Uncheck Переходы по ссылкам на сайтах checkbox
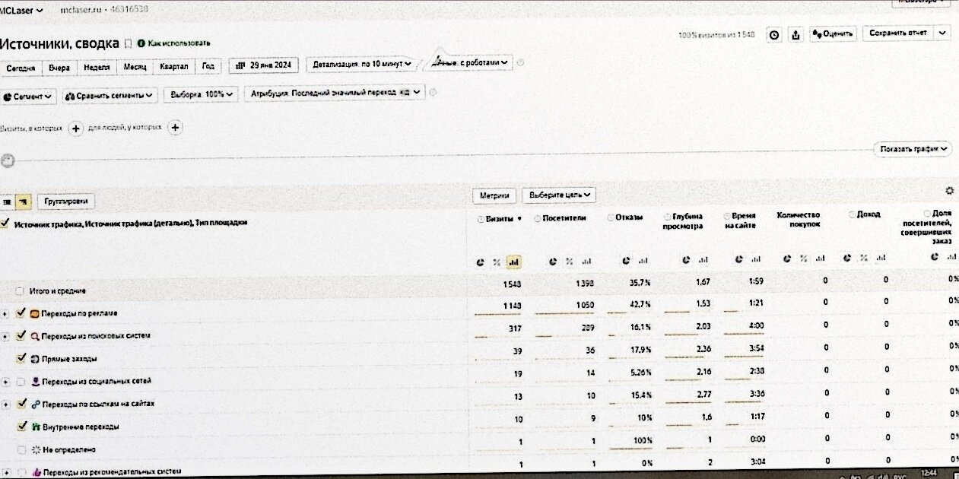The height and width of the screenshot is (479, 959). point(21,404)
